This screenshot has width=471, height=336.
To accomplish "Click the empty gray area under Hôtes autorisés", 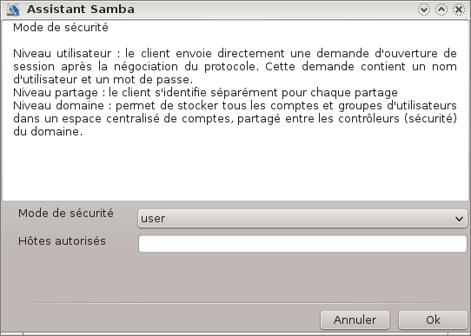I will pyautogui.click(x=235, y=278).
